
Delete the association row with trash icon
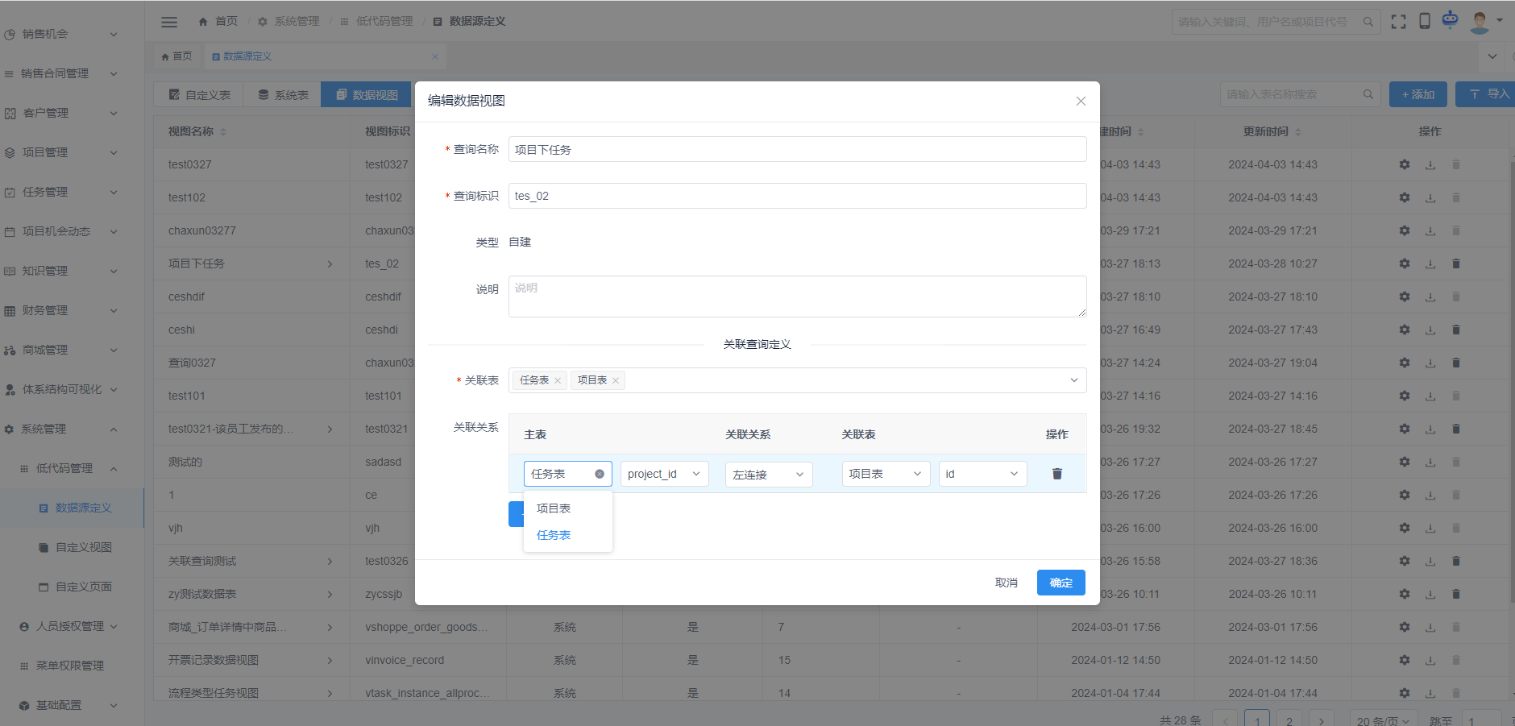pyautogui.click(x=1056, y=474)
